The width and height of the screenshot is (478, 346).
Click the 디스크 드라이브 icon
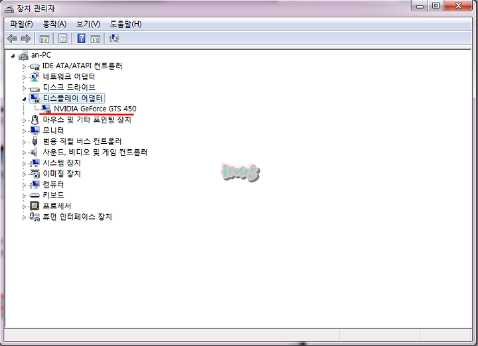[35, 88]
